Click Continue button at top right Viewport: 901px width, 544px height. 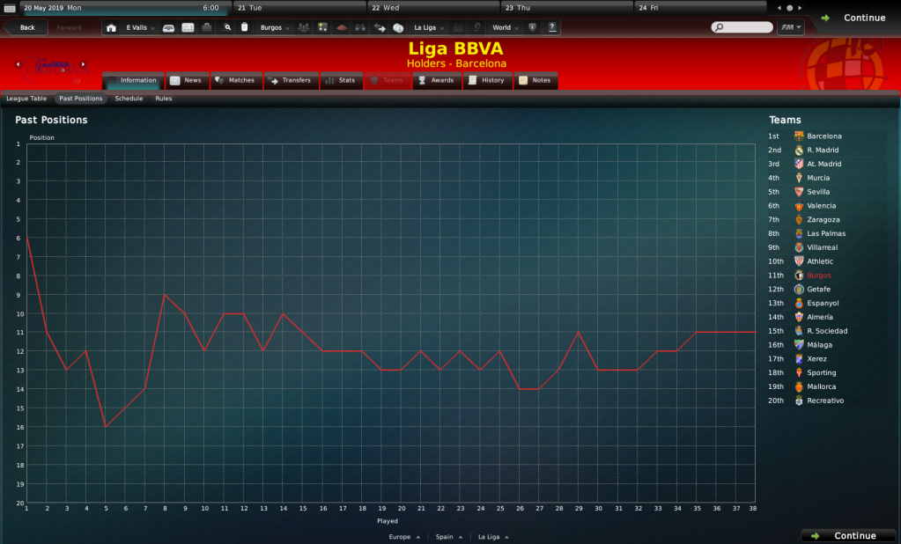(x=855, y=18)
